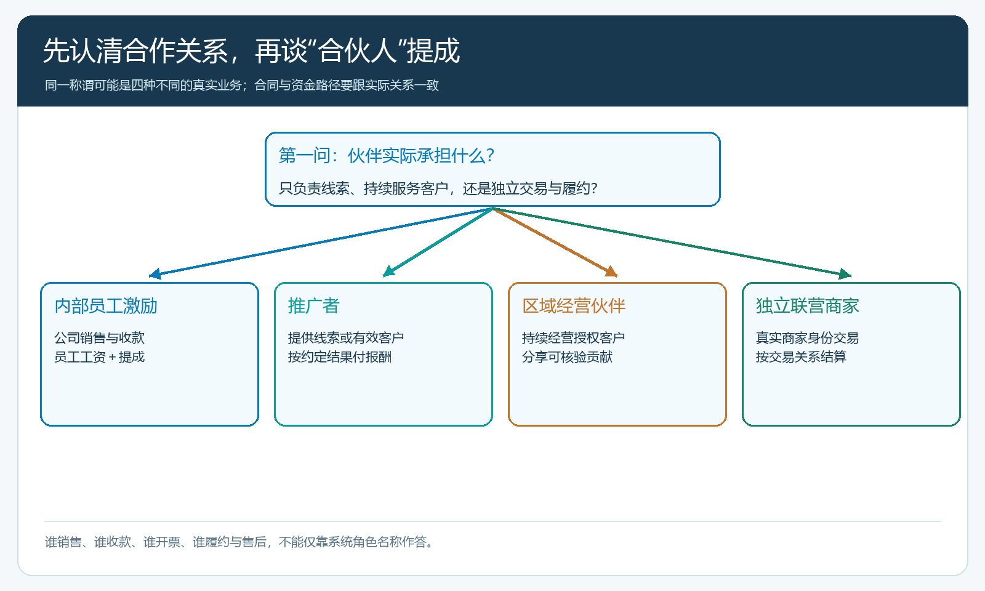Click the title 先认清合作关系，再谈“合伙人”提成

pos(251,50)
